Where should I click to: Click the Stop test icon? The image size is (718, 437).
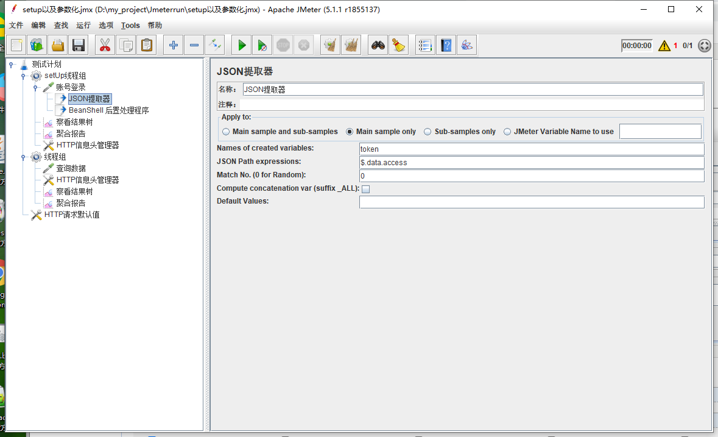[x=283, y=45]
